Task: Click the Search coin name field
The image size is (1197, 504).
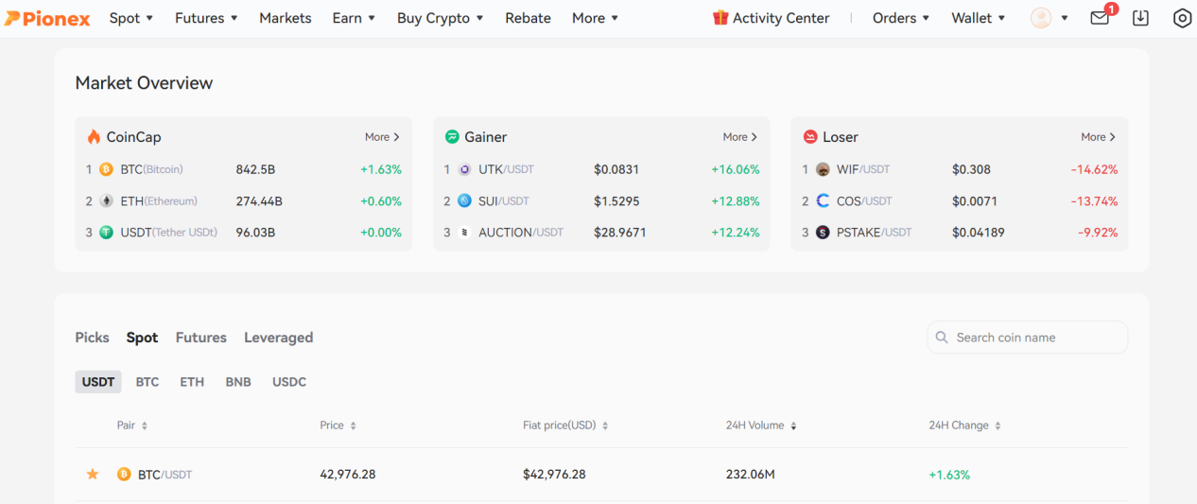Action: pos(1028,338)
